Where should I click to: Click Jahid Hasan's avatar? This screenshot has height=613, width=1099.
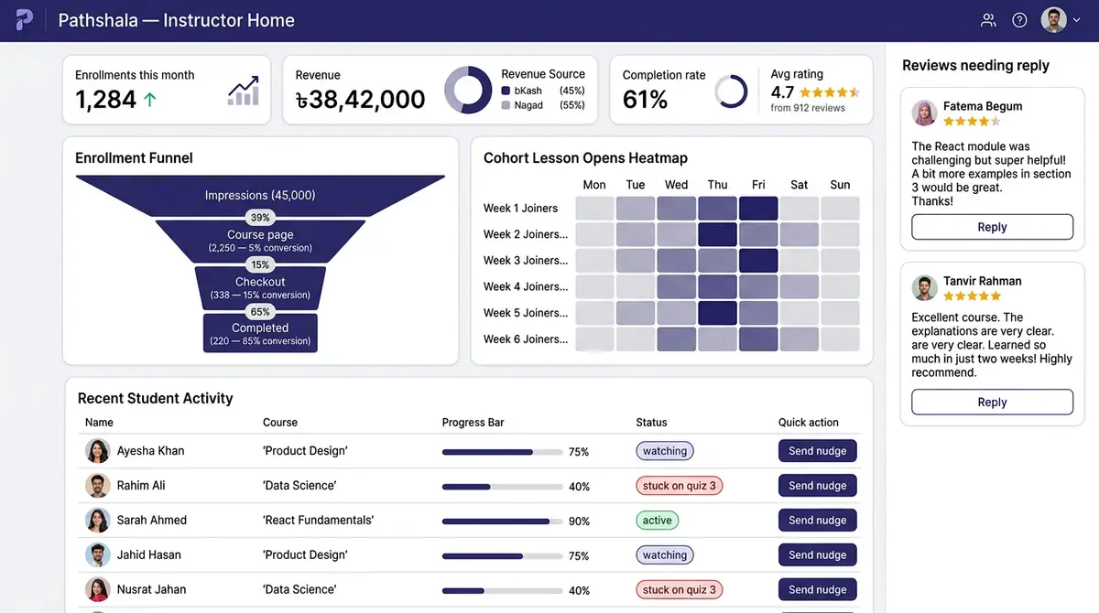point(98,555)
